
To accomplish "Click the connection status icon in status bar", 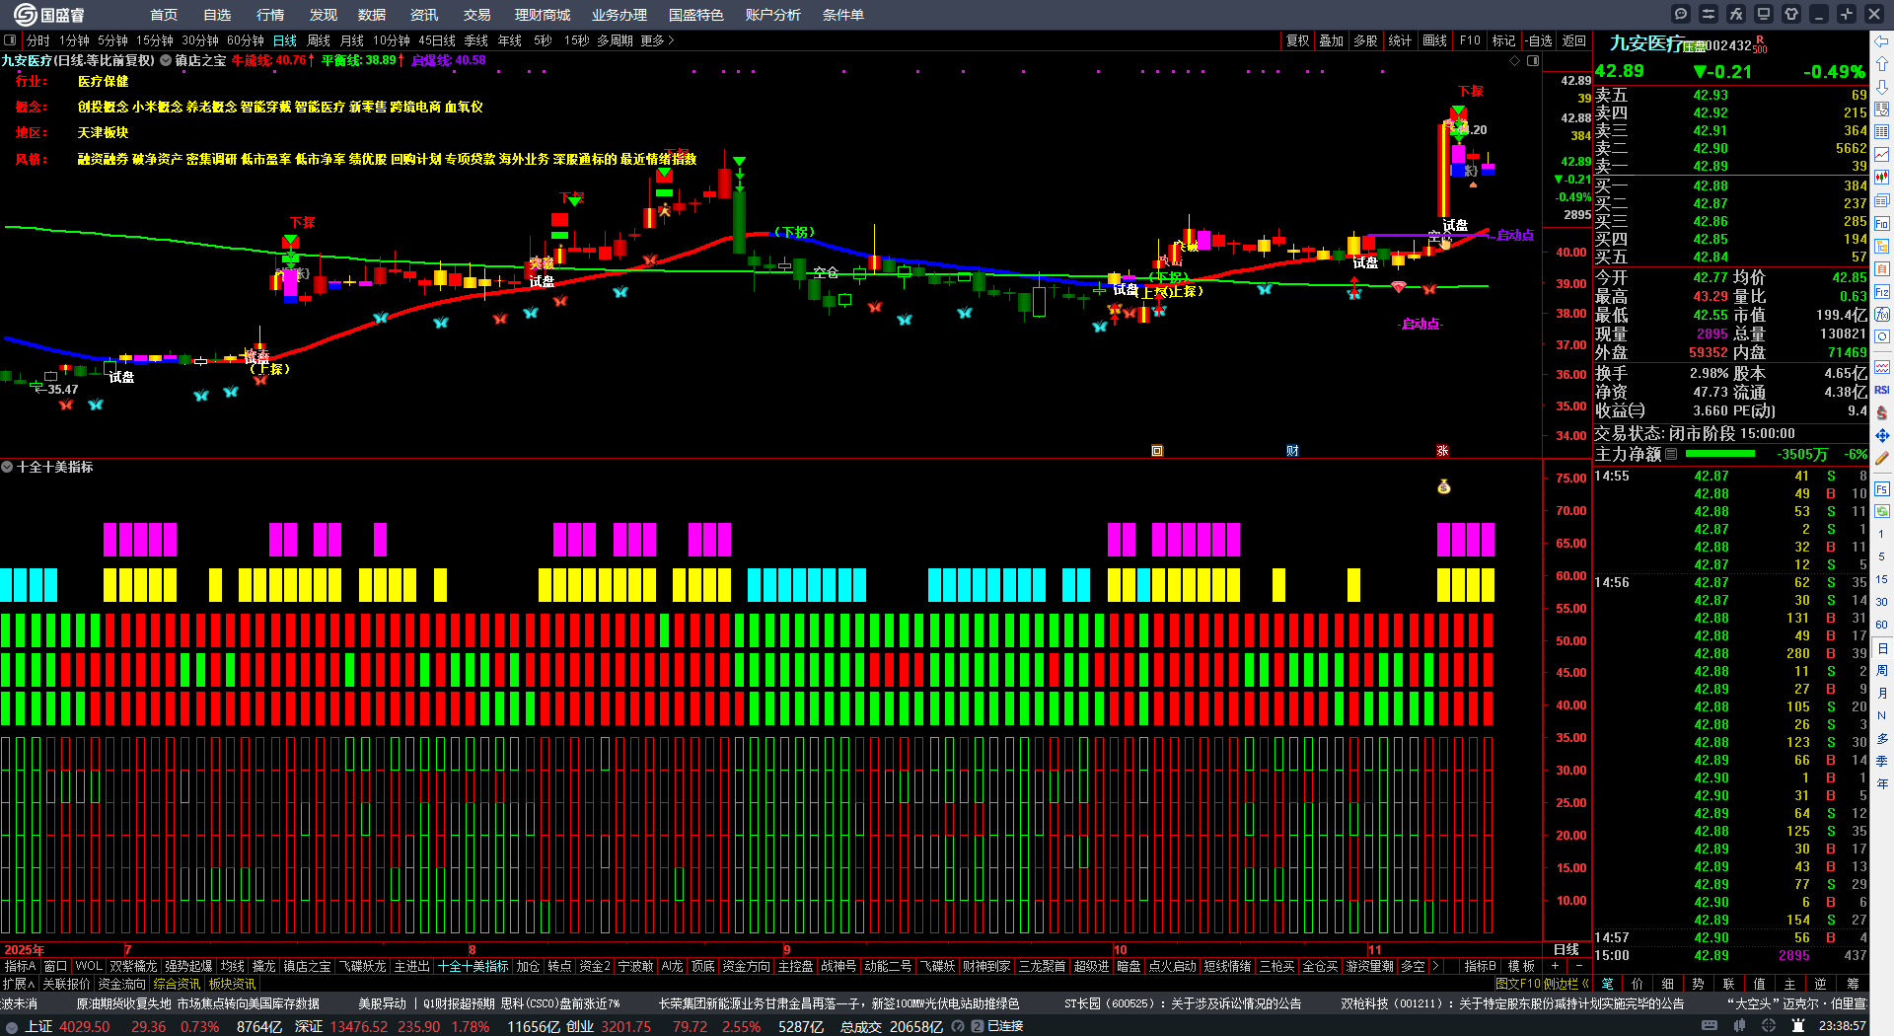I will point(978,1026).
